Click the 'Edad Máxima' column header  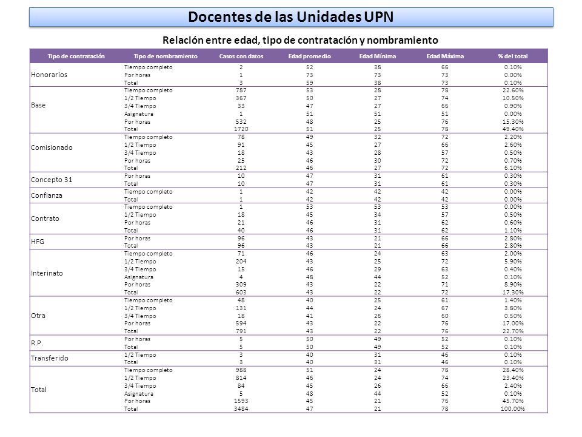click(x=445, y=56)
